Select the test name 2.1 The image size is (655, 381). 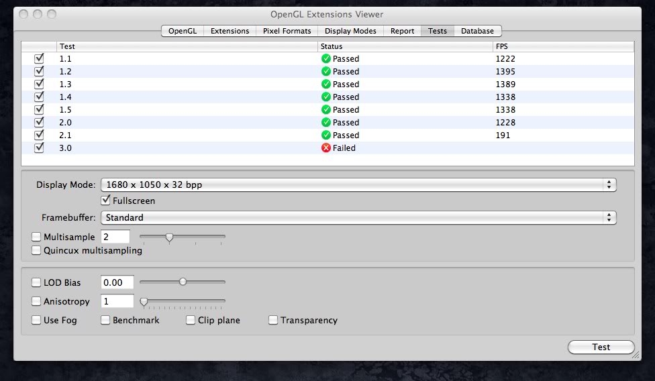point(65,135)
